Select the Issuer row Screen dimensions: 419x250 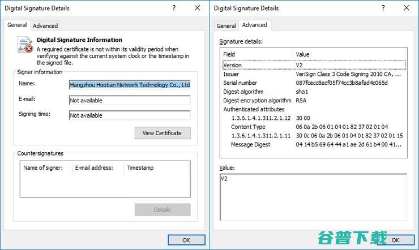tap(314, 74)
